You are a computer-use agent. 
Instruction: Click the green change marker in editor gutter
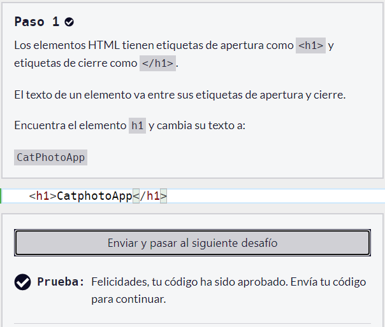[x=1, y=196]
